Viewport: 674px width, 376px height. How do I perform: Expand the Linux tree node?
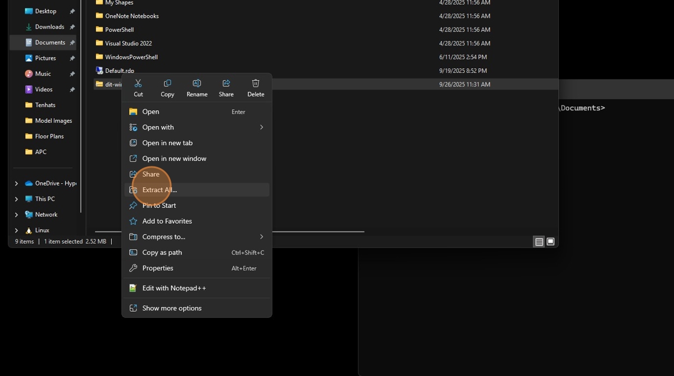point(16,230)
